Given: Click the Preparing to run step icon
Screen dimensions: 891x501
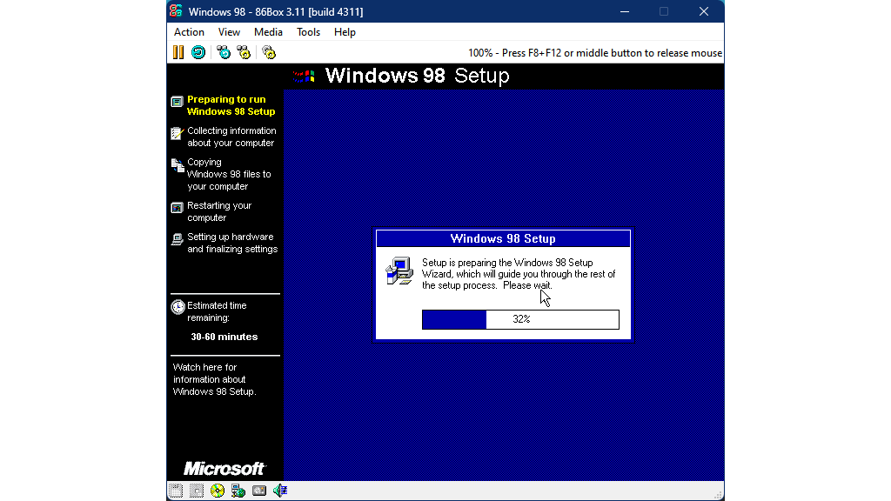Looking at the screenshot, I should point(177,102).
